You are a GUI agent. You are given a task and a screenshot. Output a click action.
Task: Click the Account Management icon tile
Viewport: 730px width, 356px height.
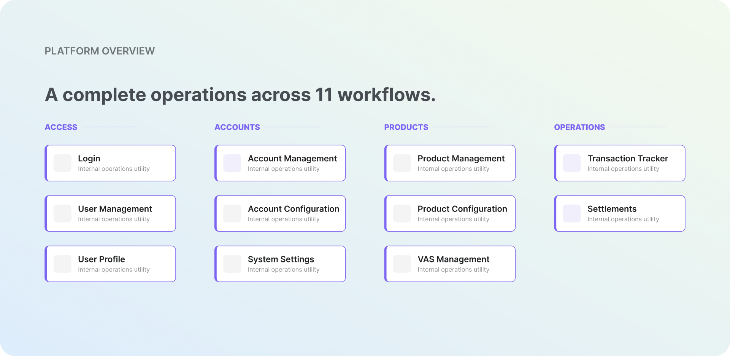tap(232, 163)
